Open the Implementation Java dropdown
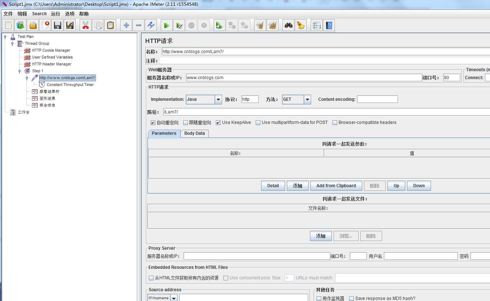The height and width of the screenshot is (301, 490). tap(218, 99)
